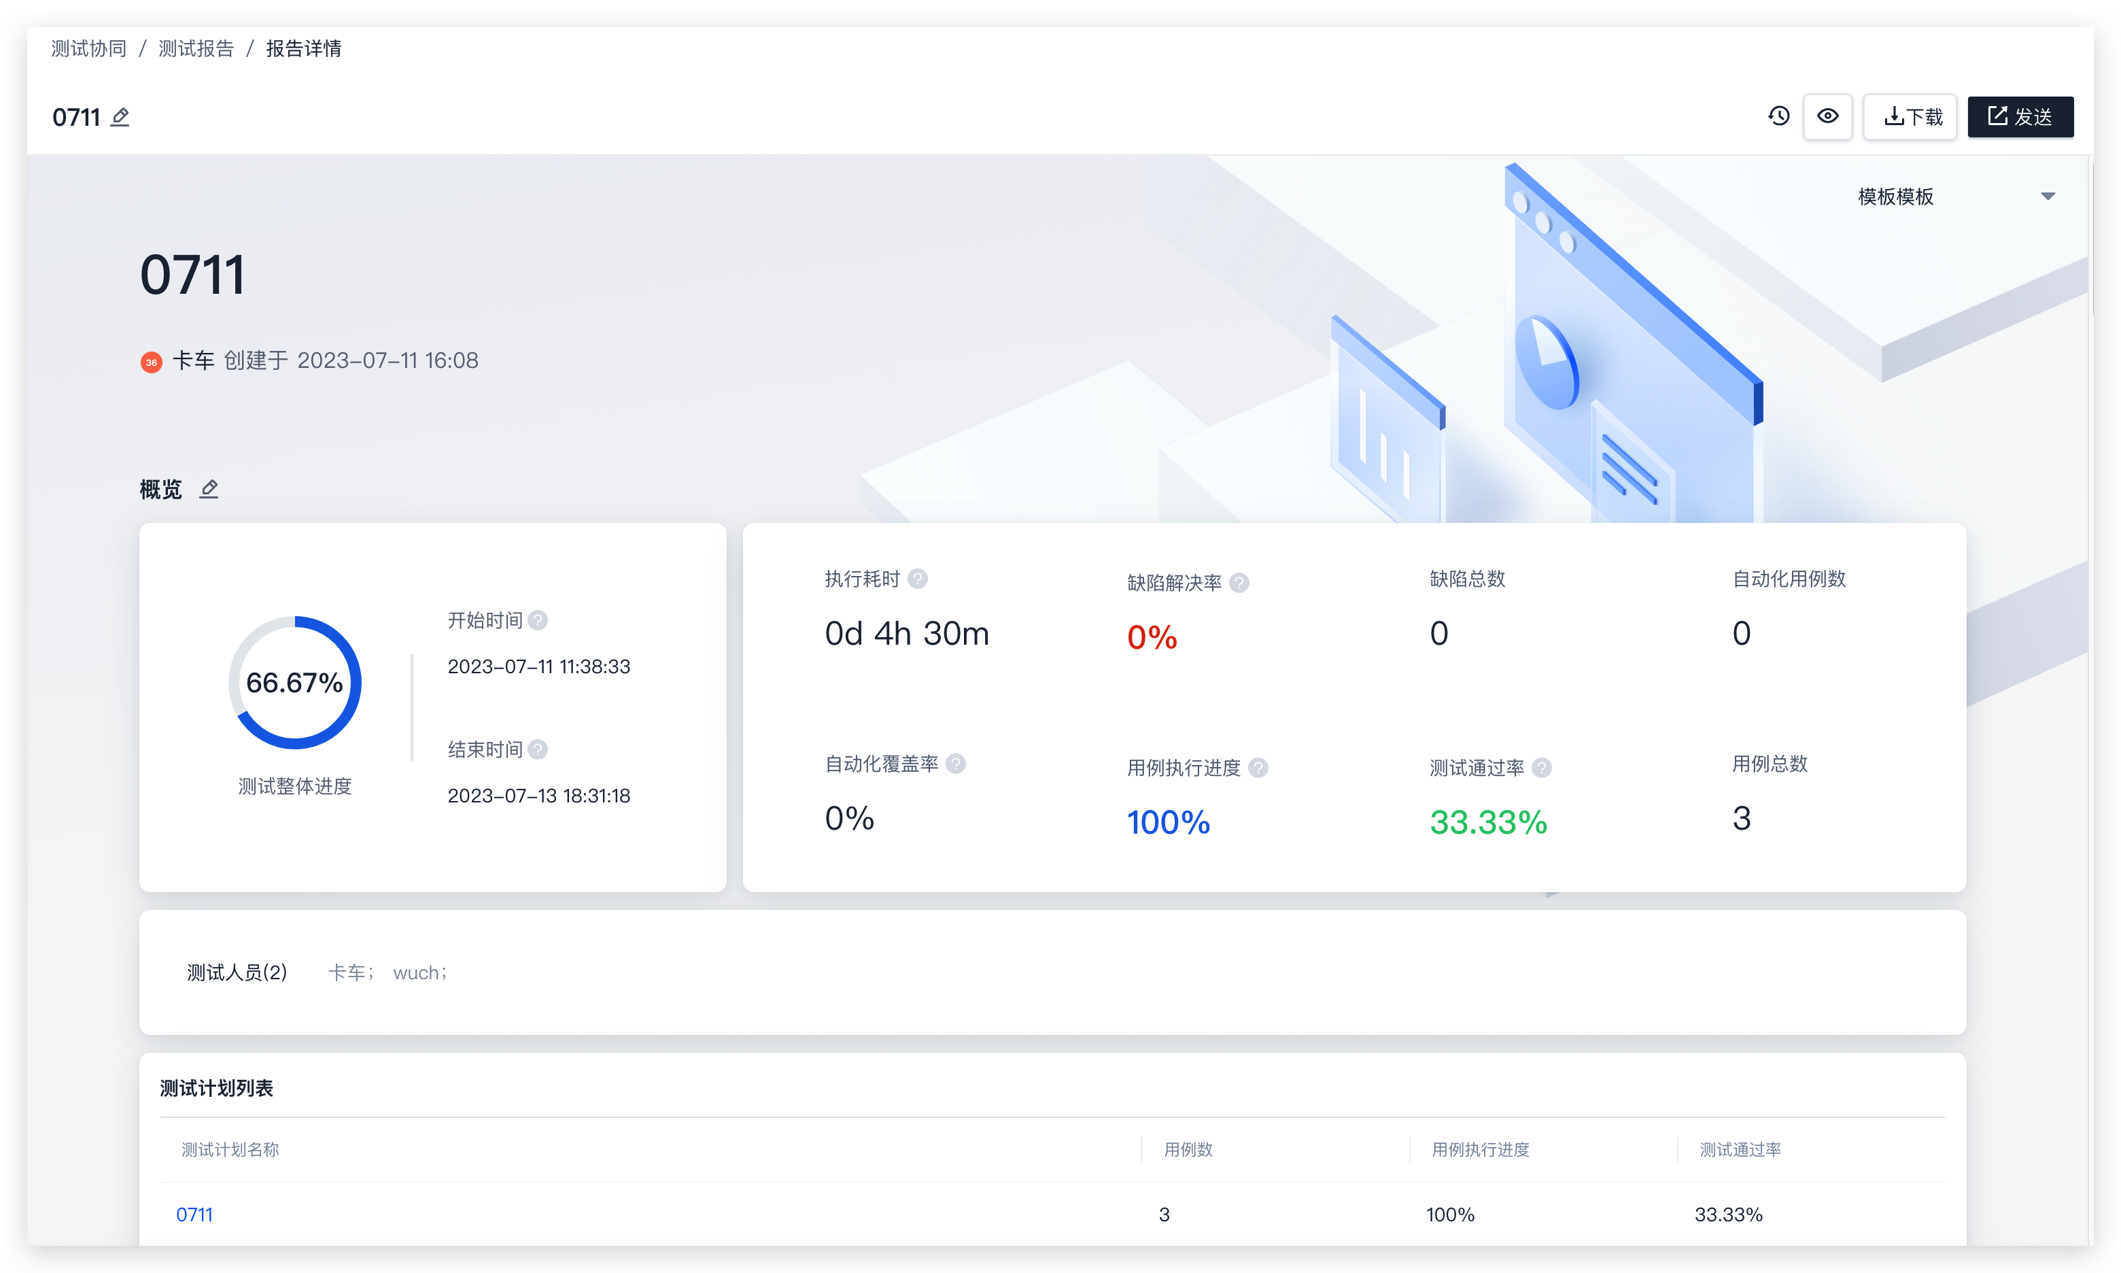Click the 100% cell in table row
The width and height of the screenshot is (2121, 1273).
1450,1214
